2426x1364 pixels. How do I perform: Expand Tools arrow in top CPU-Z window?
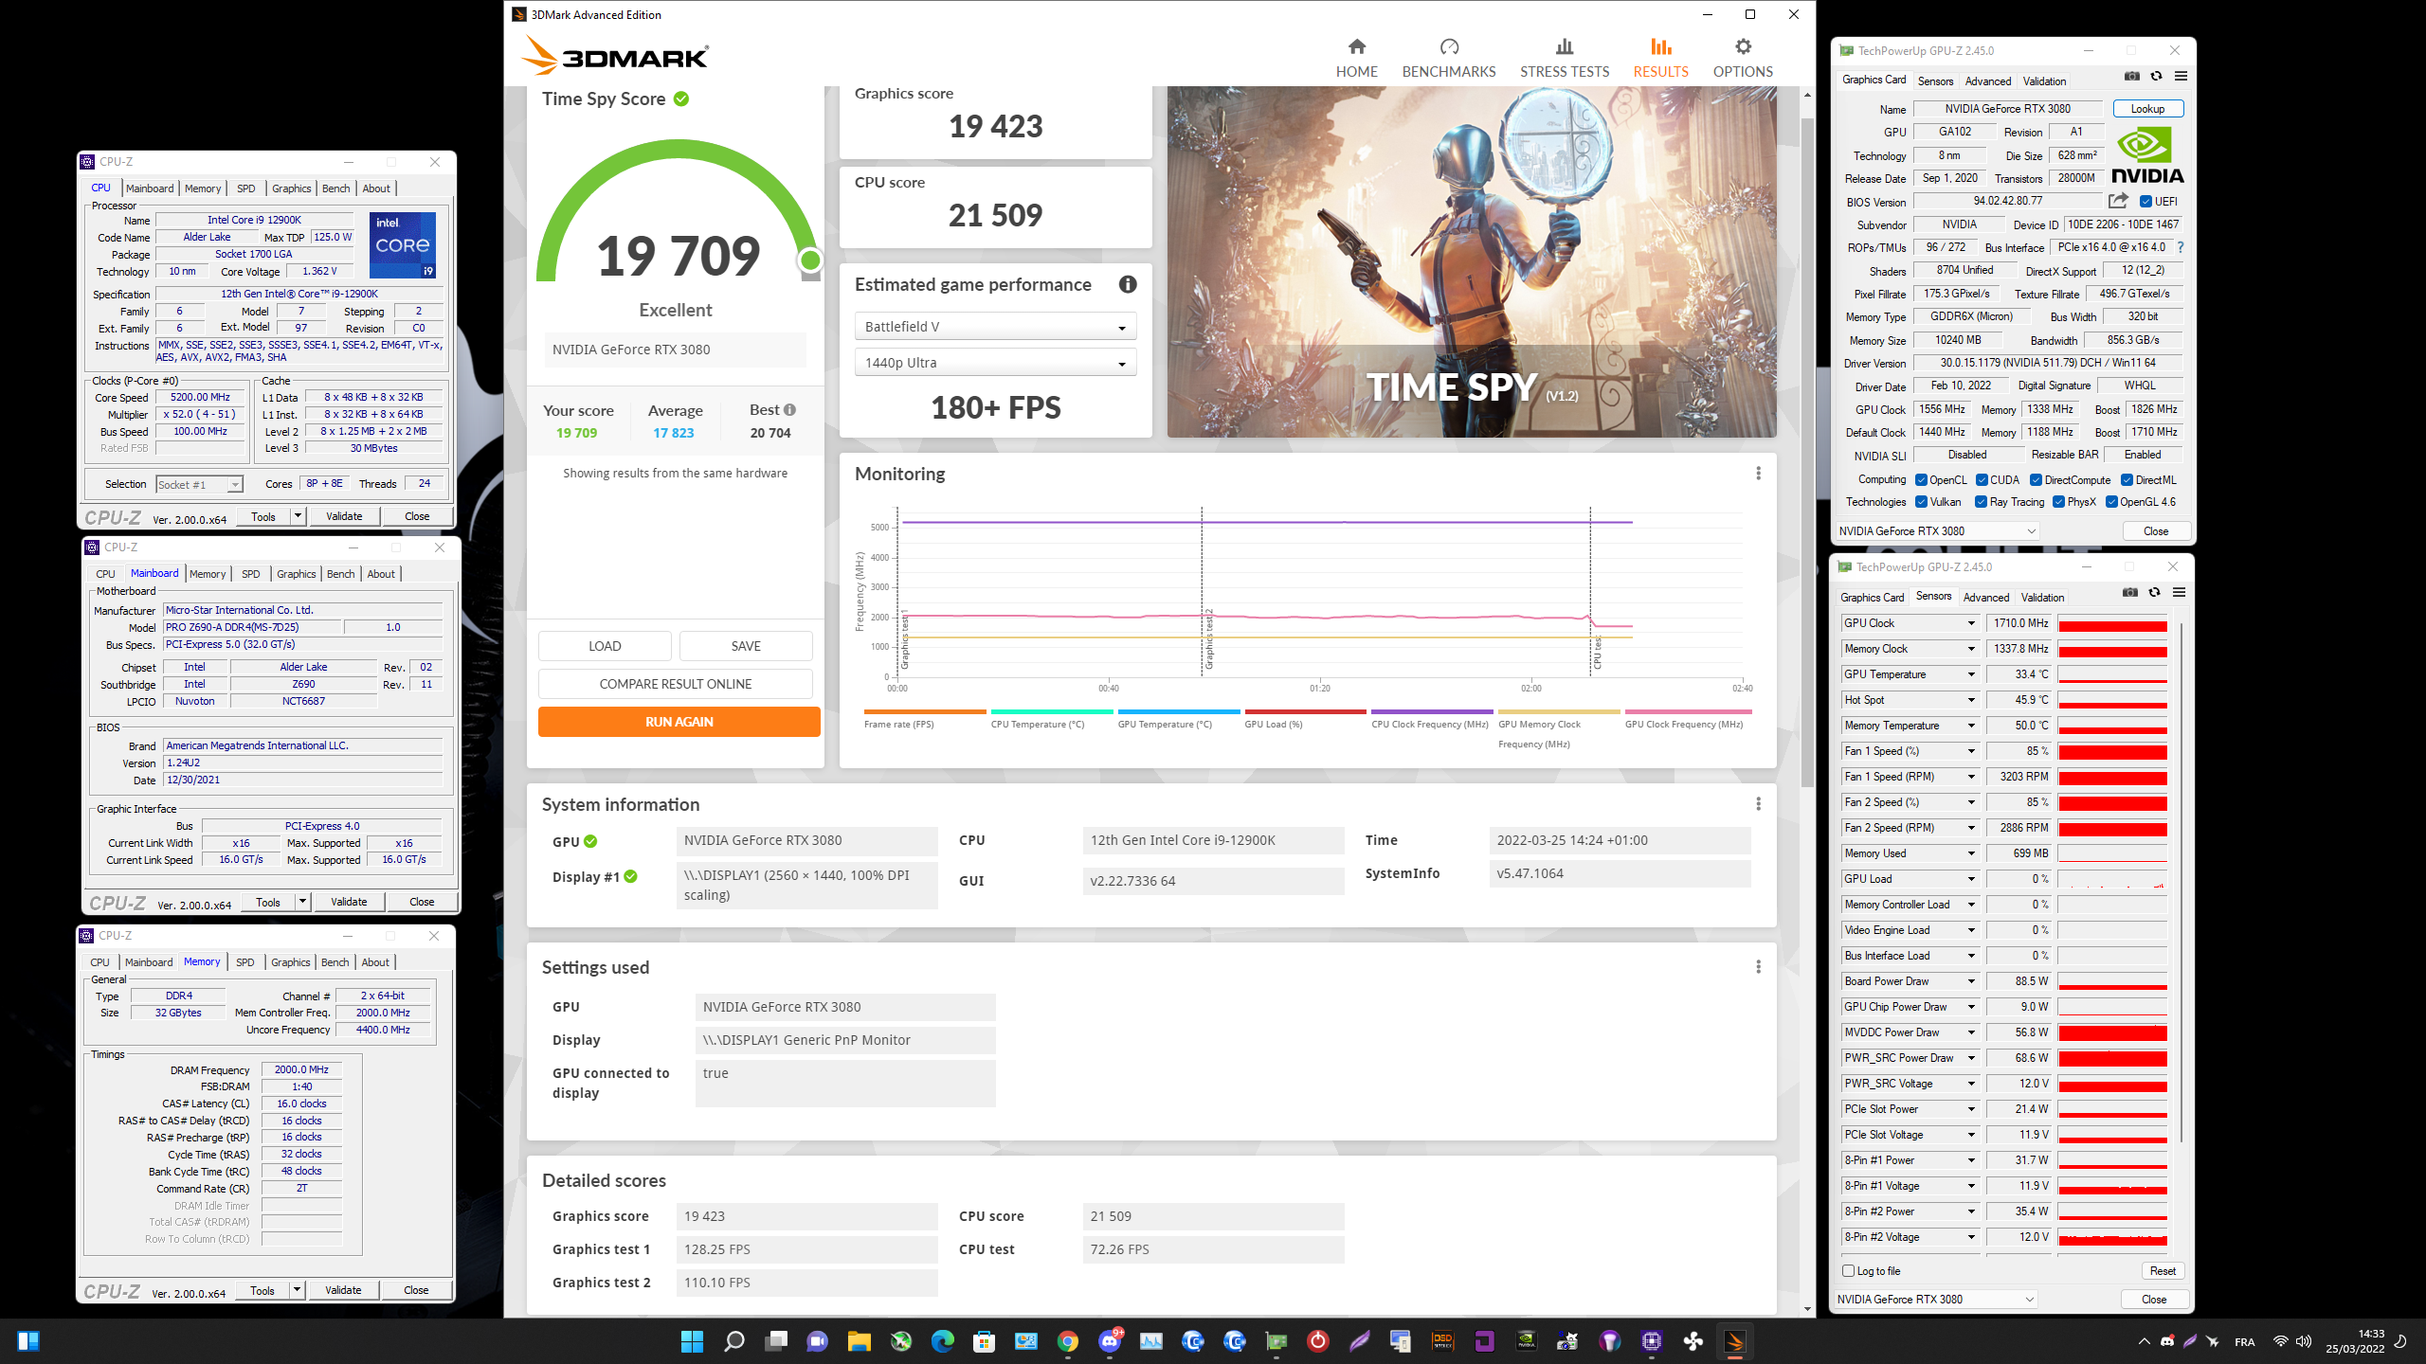coord(298,516)
